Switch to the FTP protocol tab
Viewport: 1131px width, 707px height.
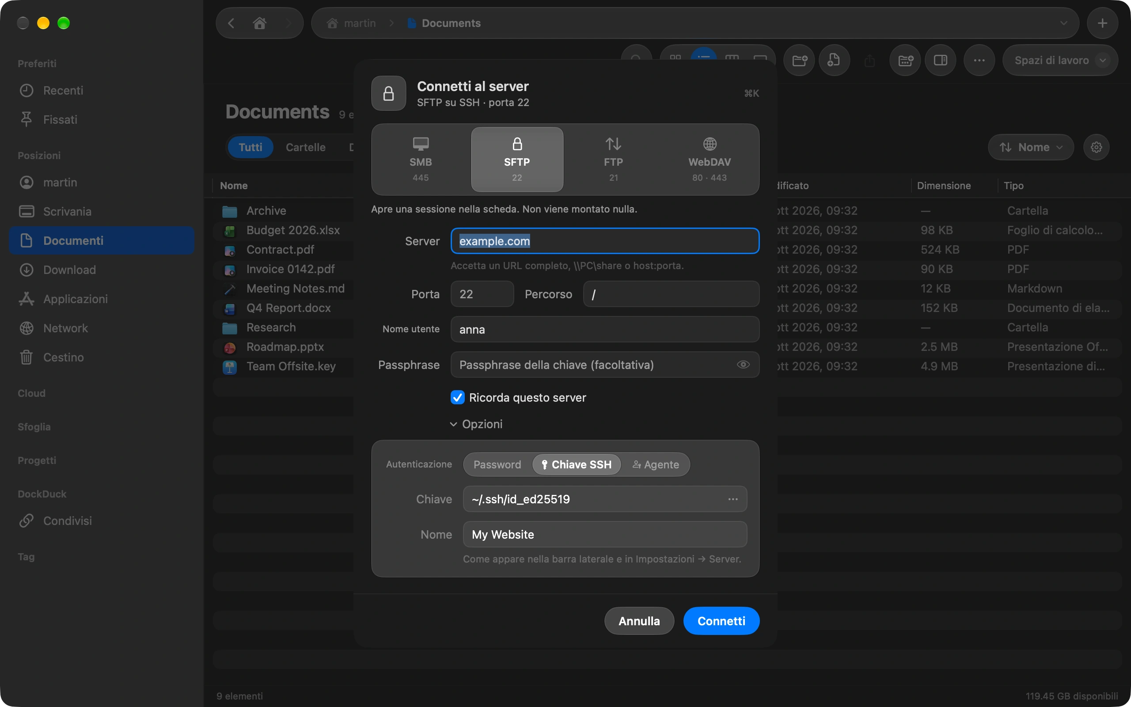pyautogui.click(x=613, y=160)
